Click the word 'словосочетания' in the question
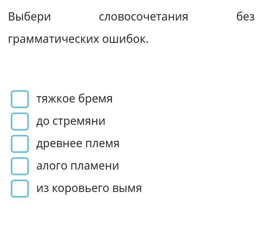Image resolution: width=266 pixels, height=227 pixels. (x=144, y=17)
